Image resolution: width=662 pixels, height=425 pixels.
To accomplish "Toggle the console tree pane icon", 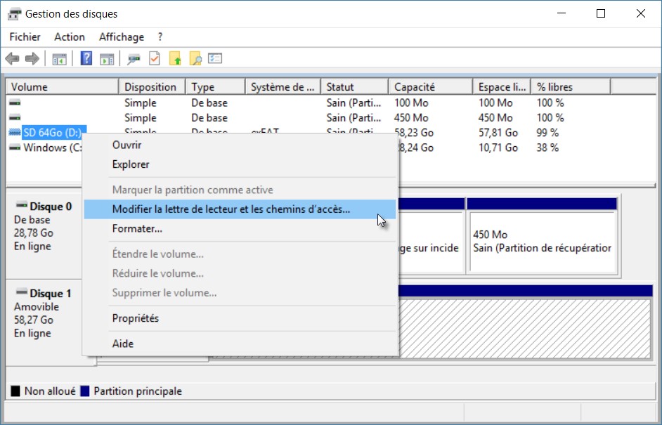I will point(60,59).
